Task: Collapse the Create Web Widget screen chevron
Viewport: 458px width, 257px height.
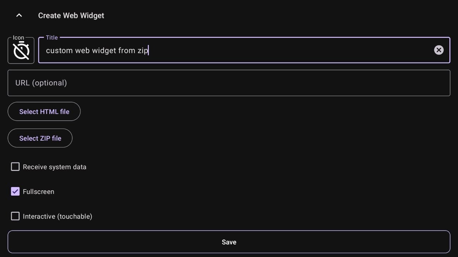Action: (x=19, y=15)
